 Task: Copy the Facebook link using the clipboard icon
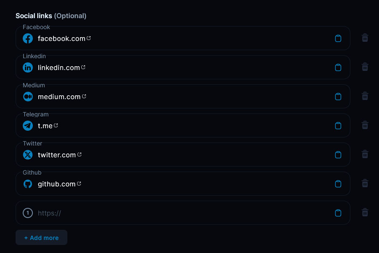click(x=338, y=38)
